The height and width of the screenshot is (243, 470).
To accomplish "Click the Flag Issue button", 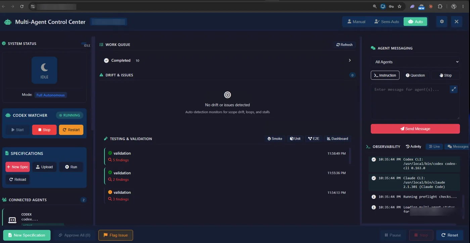I will click(x=115, y=235).
